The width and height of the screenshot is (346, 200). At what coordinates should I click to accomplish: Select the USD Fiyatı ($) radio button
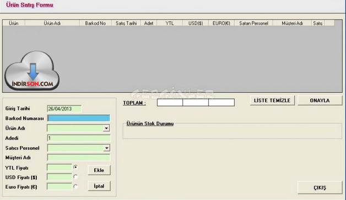[x=75, y=177]
